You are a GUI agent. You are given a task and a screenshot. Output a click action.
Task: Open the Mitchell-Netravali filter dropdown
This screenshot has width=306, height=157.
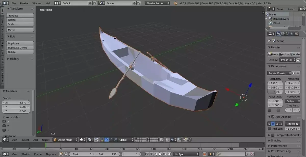coord(292,124)
